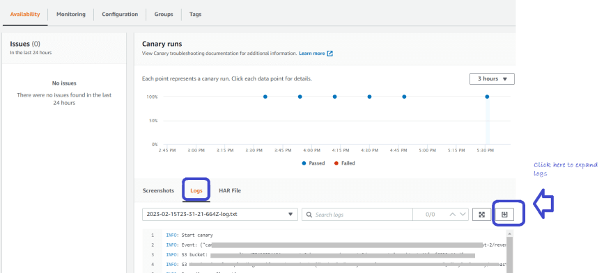The height and width of the screenshot is (273, 613).
Task: Focus the Search logs input field
Action: pyautogui.click(x=357, y=215)
